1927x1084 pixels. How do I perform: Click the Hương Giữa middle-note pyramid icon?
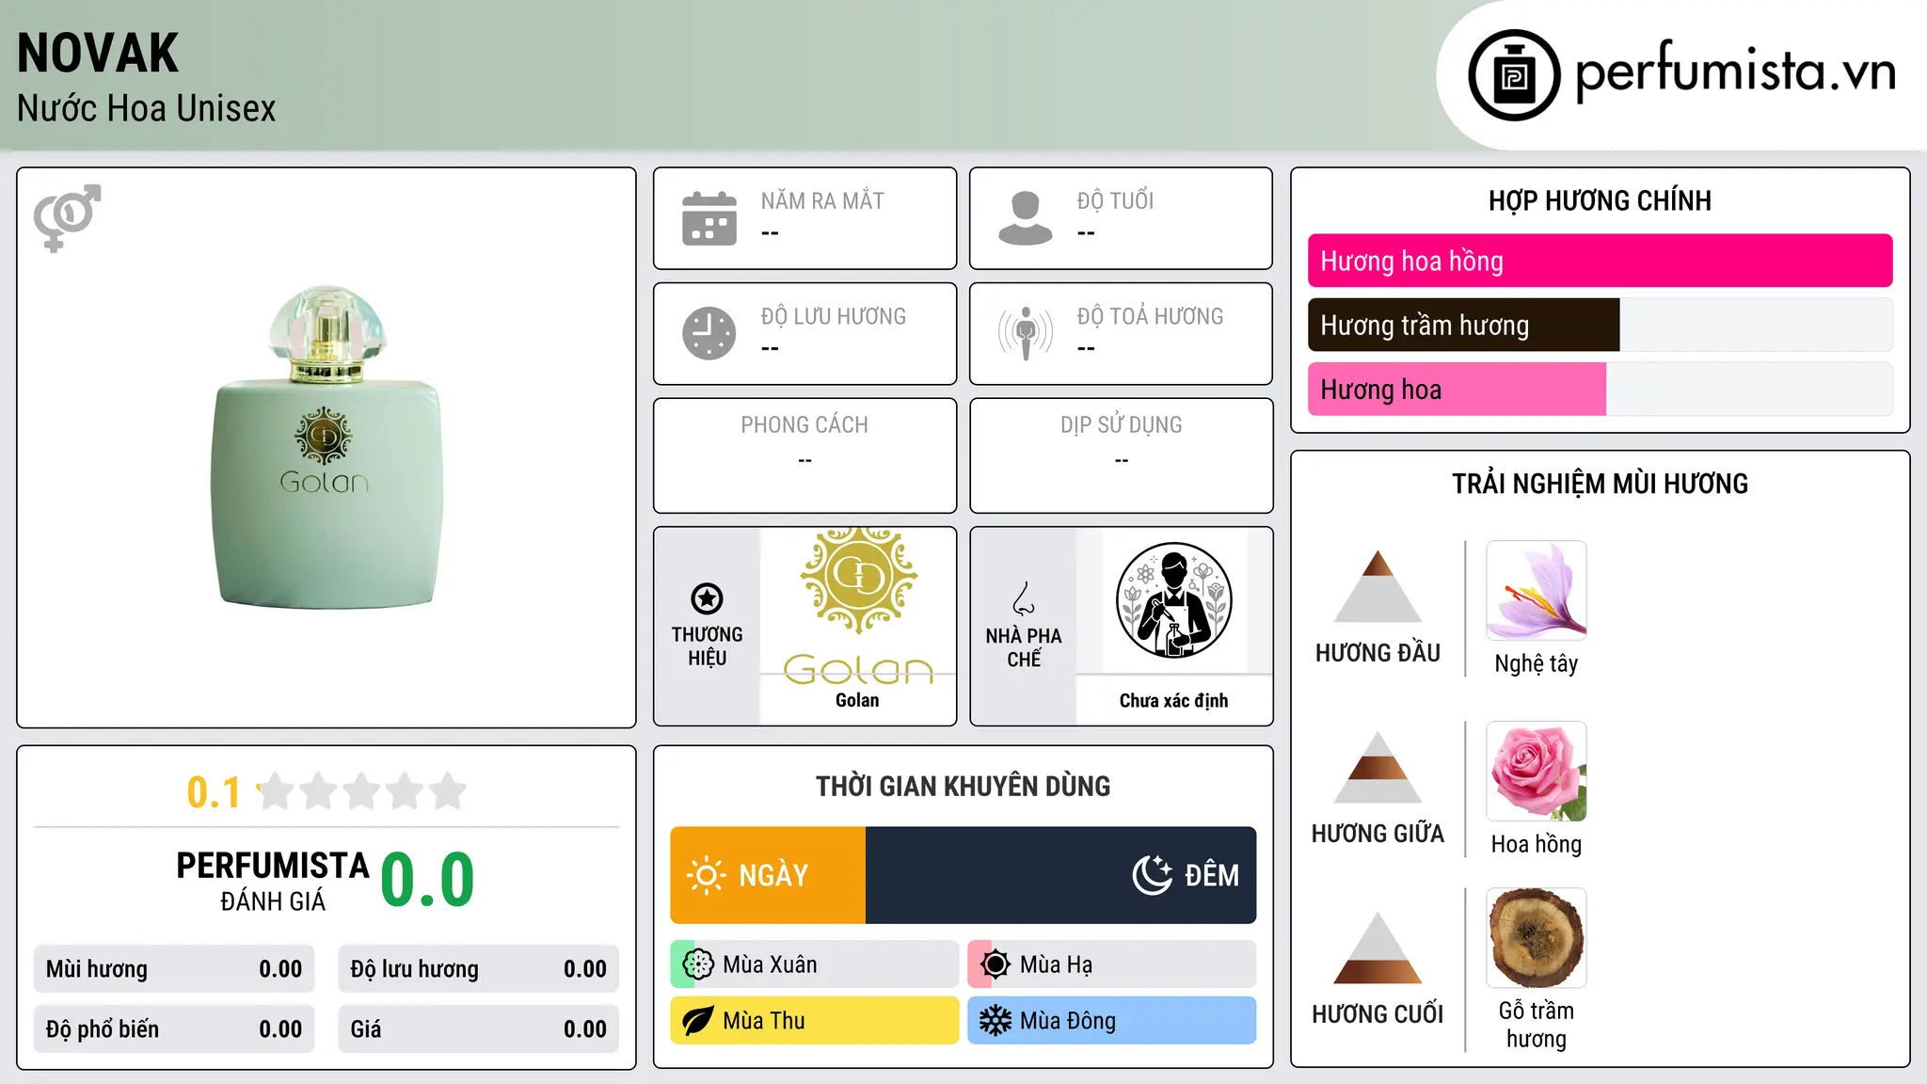pyautogui.click(x=1378, y=767)
